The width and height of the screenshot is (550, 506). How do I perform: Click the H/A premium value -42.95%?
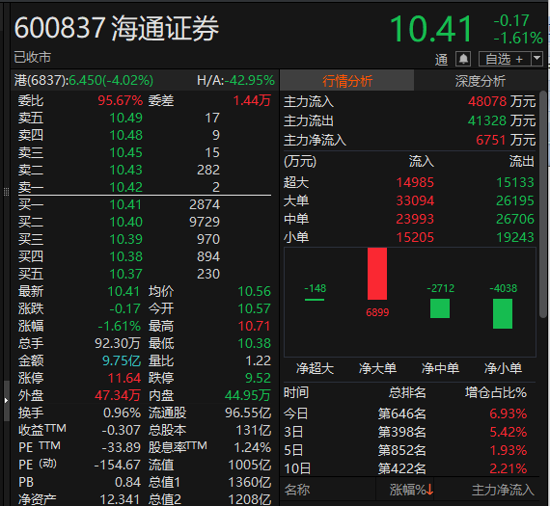(x=249, y=81)
